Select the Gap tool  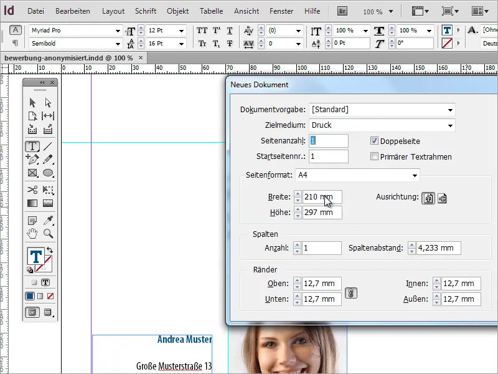click(48, 116)
